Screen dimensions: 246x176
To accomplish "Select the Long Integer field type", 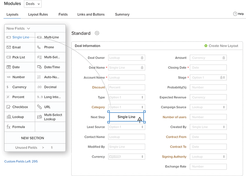I will pos(50,97).
